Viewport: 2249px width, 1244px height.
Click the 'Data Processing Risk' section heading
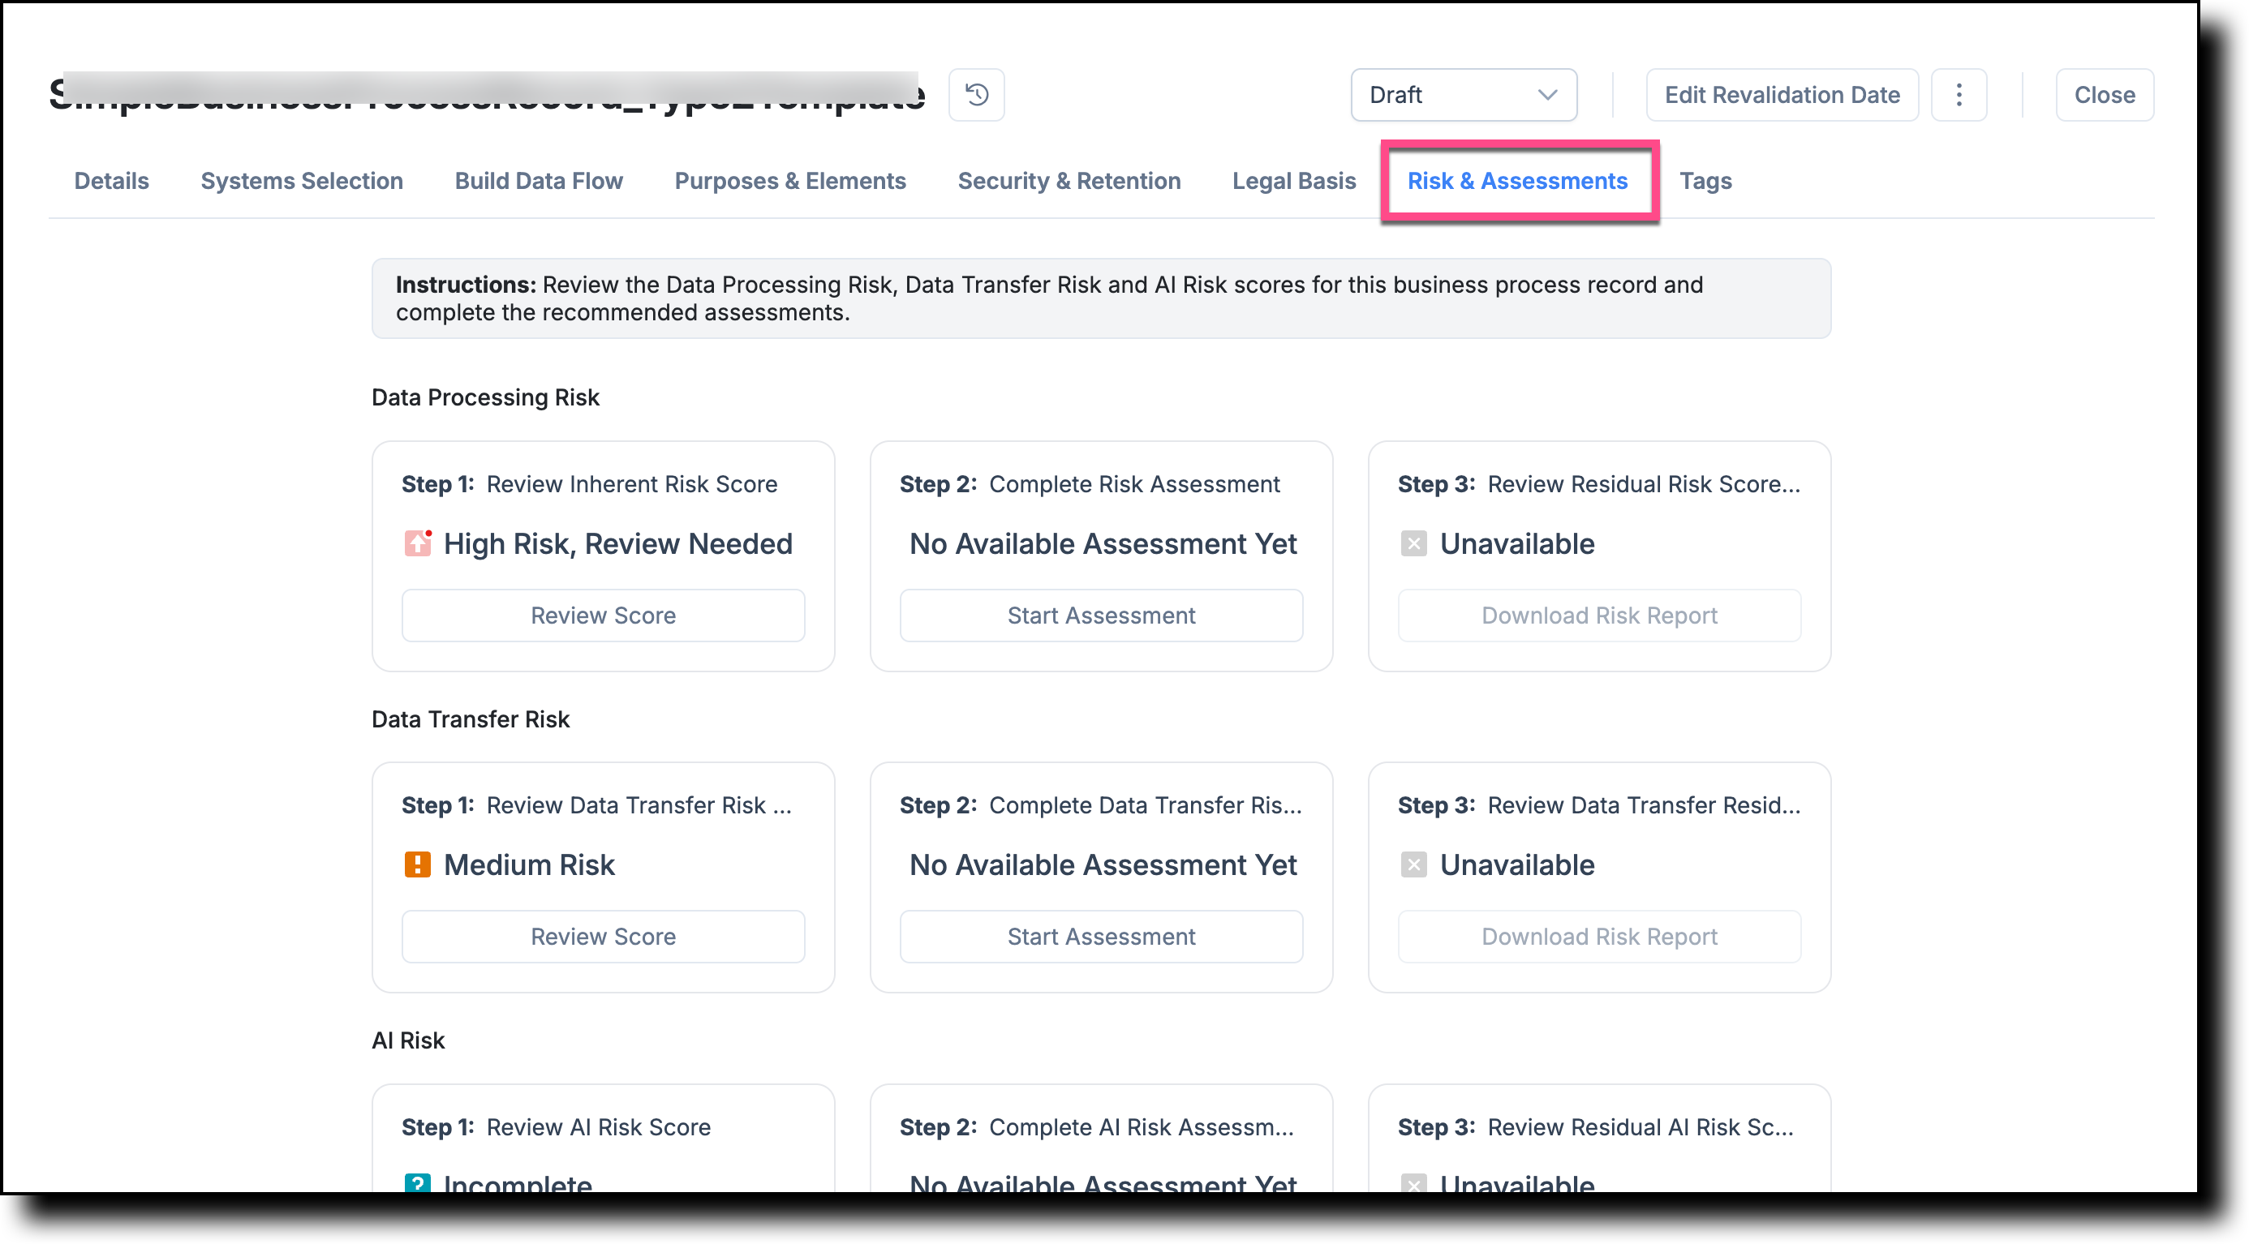tap(485, 397)
